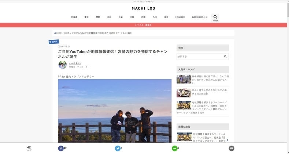The width and height of the screenshot is (289, 154).
Task: Open the 北海道 menu item
Action: tap(74, 17)
